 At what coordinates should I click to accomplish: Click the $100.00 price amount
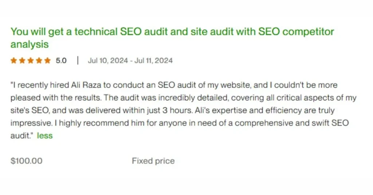[26, 161]
